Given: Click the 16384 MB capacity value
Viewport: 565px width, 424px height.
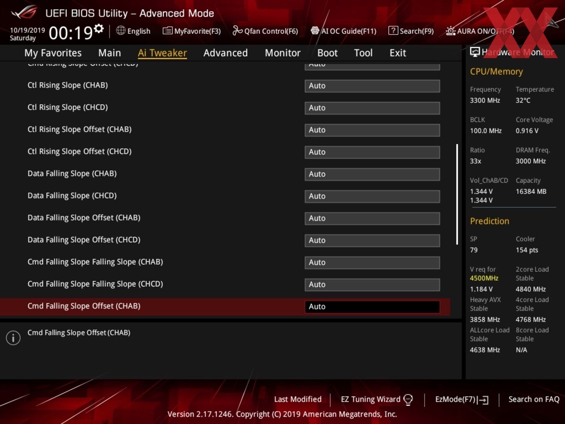Looking at the screenshot, I should (x=531, y=192).
